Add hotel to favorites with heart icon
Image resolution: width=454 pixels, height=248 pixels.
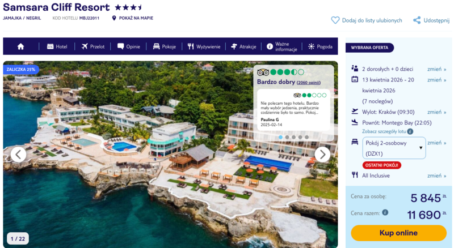click(x=335, y=20)
